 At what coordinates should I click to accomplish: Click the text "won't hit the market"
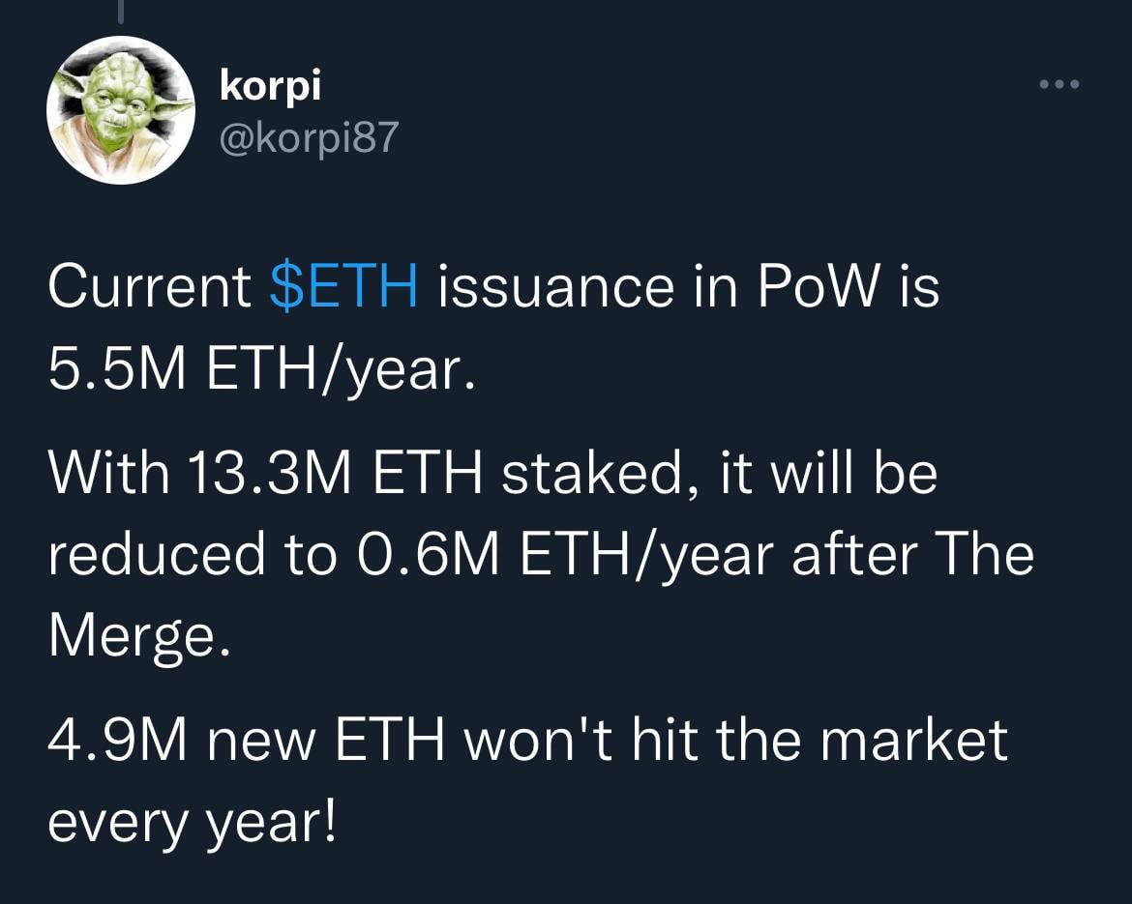point(735,740)
